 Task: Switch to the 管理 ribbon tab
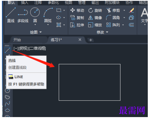click(x=82, y=3)
